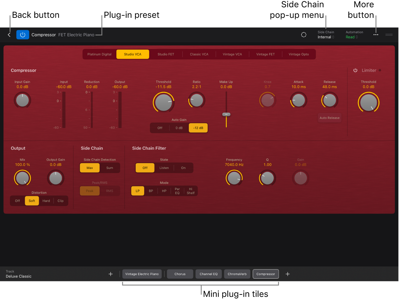The width and height of the screenshot is (399, 300).
Task: Enable the Compressor plugin power button
Action: point(23,35)
